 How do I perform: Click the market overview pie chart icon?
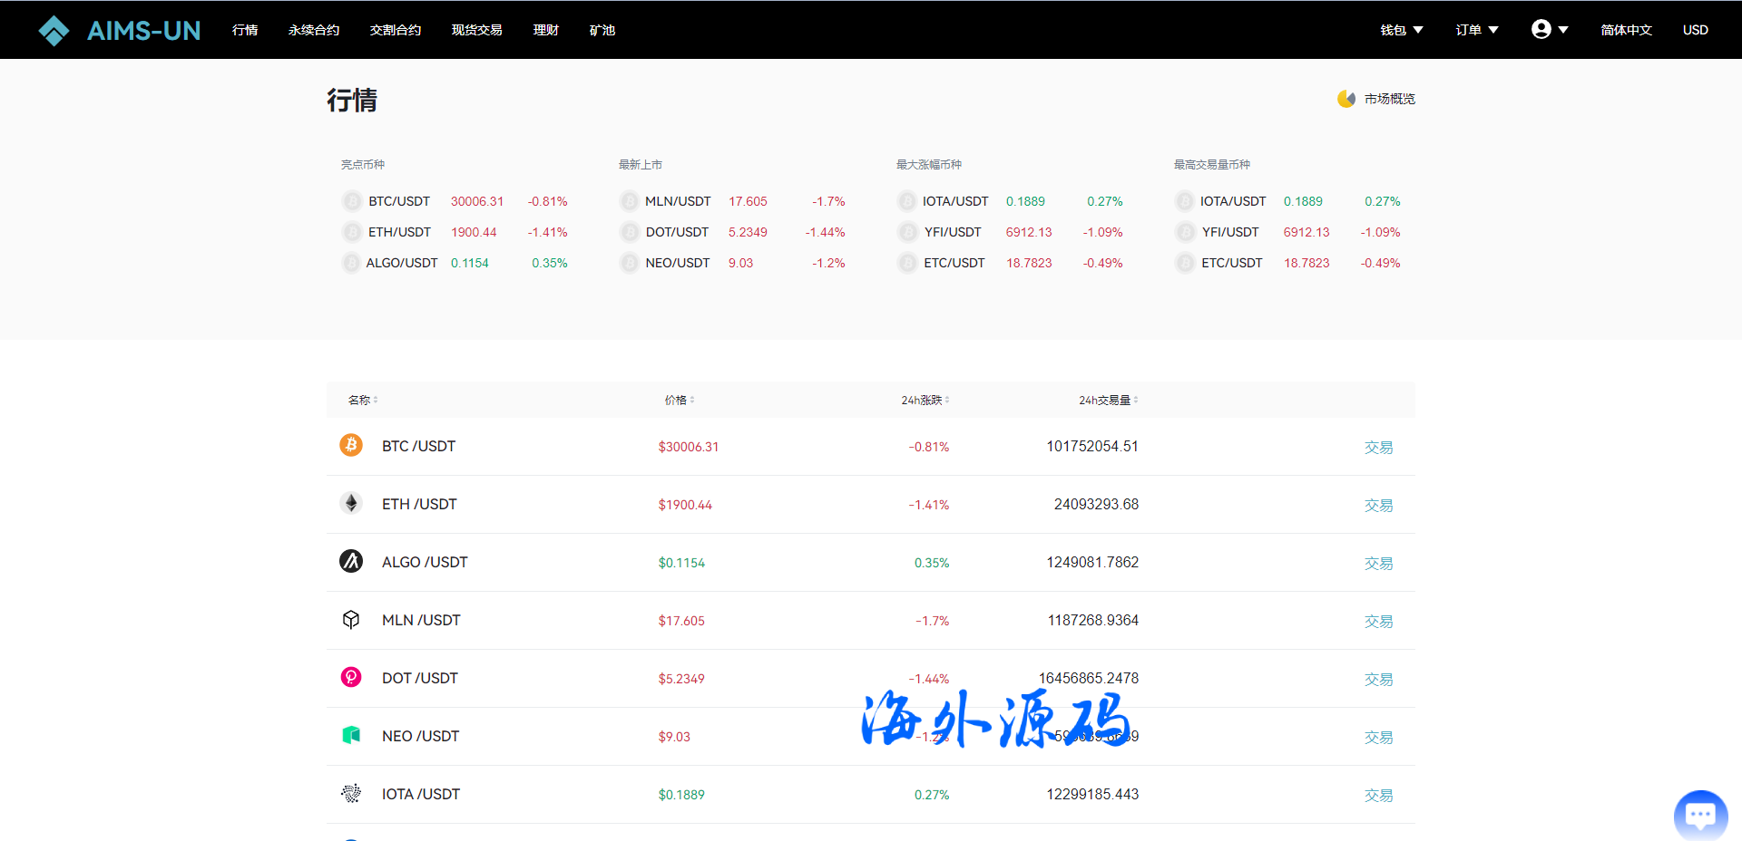coord(1346,99)
